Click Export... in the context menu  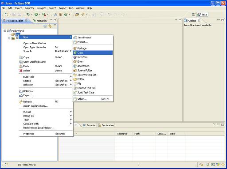[x=46, y=95]
